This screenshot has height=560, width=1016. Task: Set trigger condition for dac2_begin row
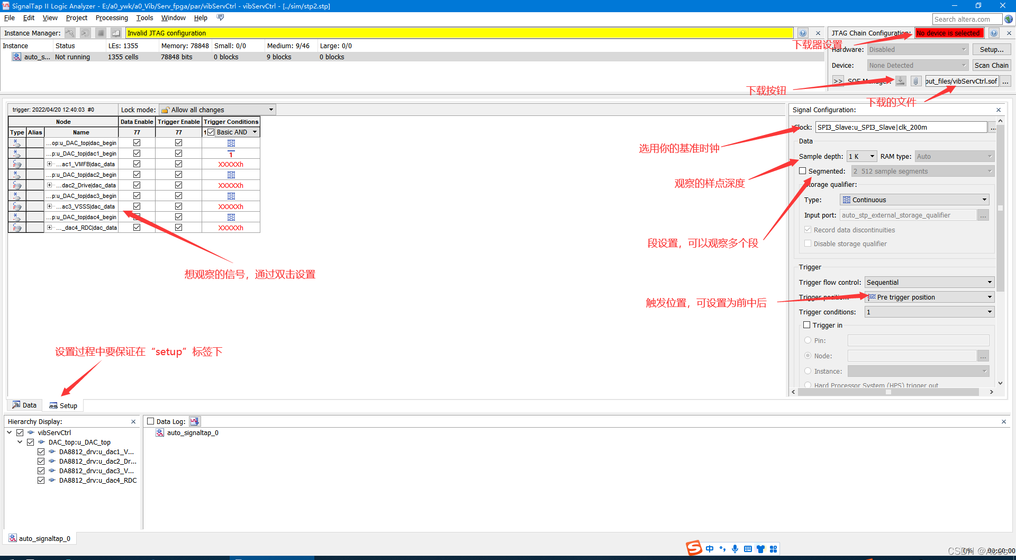tap(231, 175)
